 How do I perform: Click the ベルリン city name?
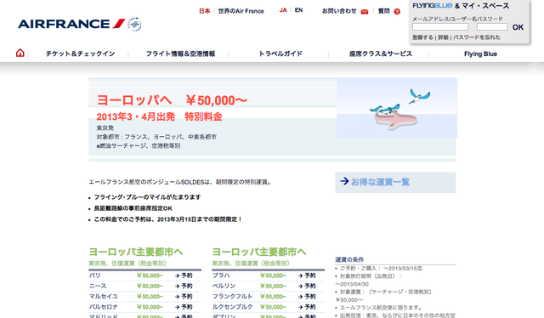pos(224,286)
